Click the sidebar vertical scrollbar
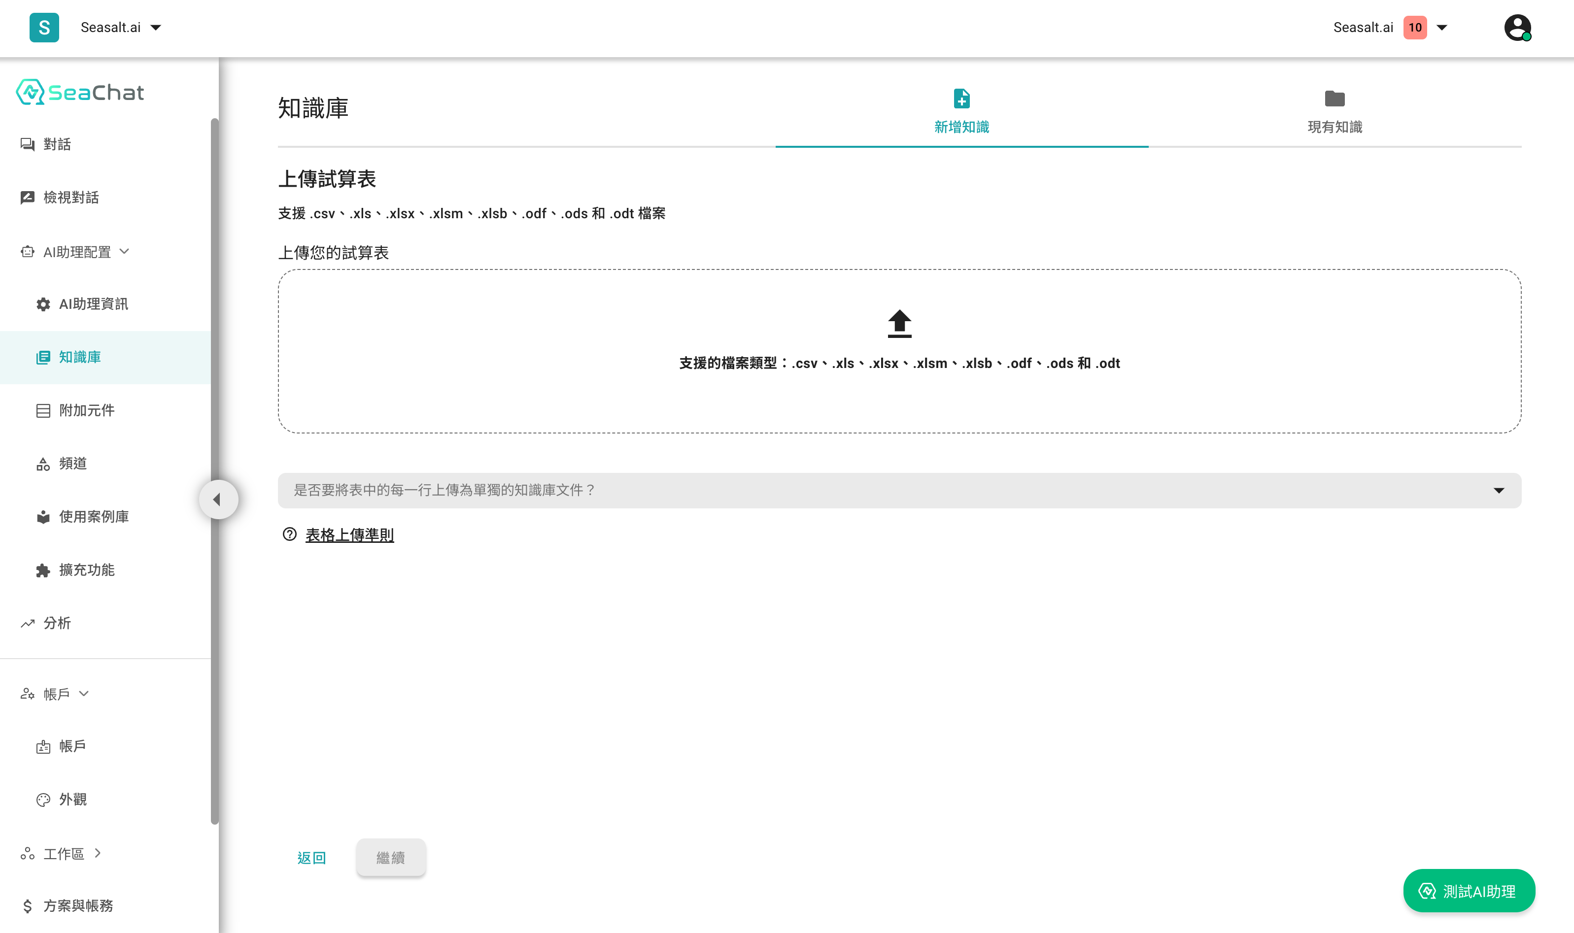Screen dimensions: 1574x933 click(214, 471)
